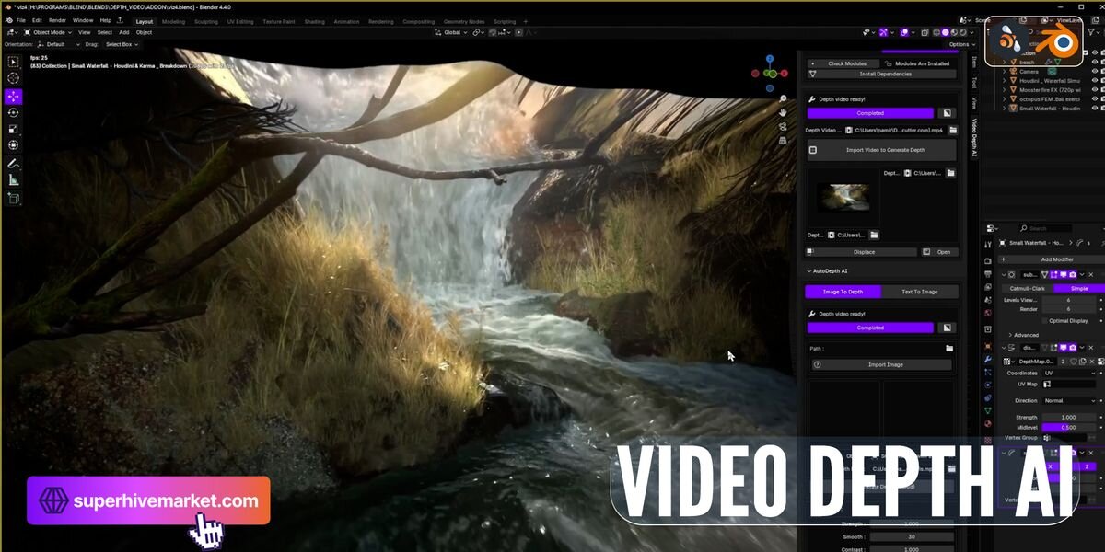Screen dimensions: 1105x552
Task: Toggle subdivision modifier render camera icon
Action: point(1072,274)
